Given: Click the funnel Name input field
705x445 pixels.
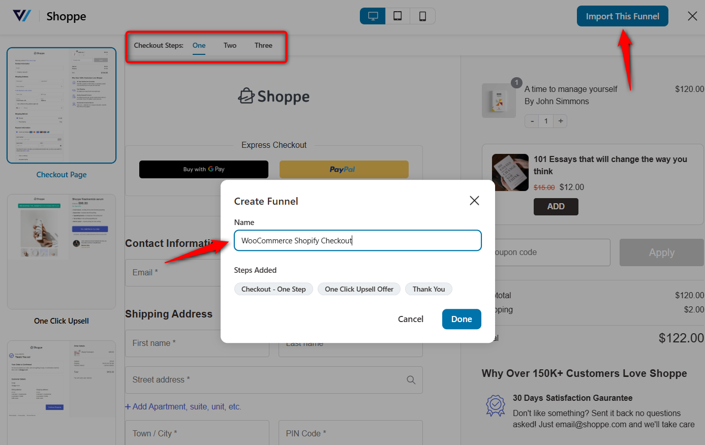Looking at the screenshot, I should pyautogui.click(x=358, y=240).
